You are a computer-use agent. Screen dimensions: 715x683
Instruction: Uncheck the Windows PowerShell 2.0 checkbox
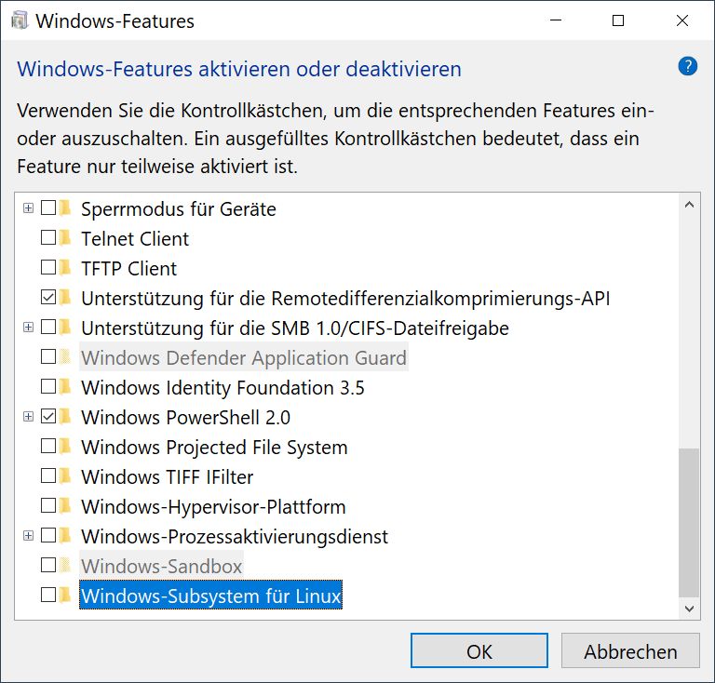point(48,416)
